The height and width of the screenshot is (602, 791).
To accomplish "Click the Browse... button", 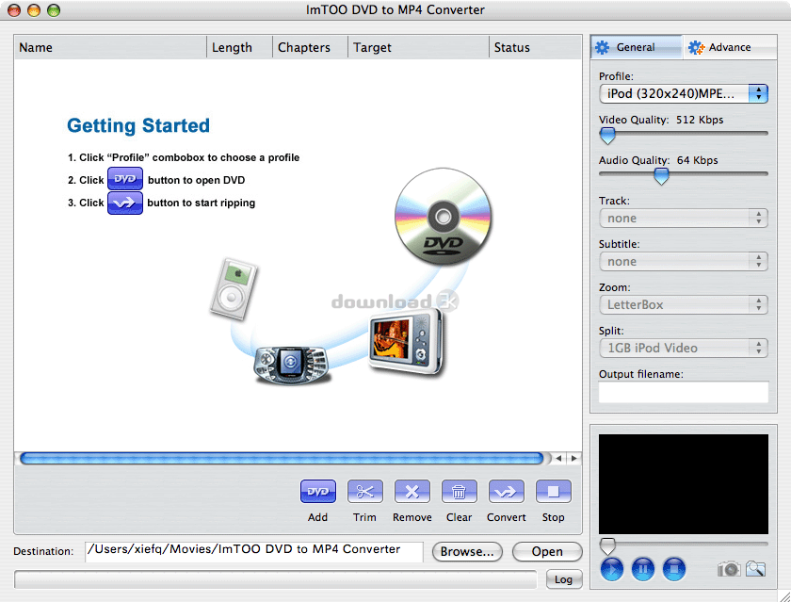I will tap(467, 552).
